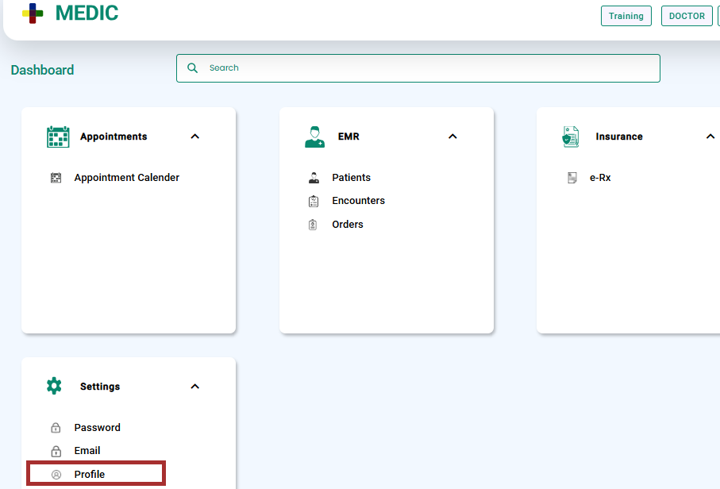The image size is (720, 489).
Task: Click the search magnifier icon
Action: point(192,68)
